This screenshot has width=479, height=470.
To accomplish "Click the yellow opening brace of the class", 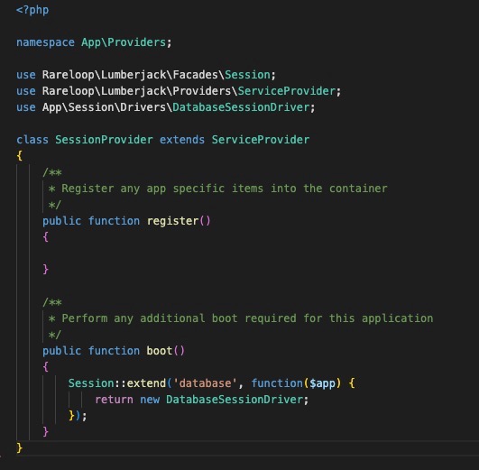I will (x=19, y=156).
